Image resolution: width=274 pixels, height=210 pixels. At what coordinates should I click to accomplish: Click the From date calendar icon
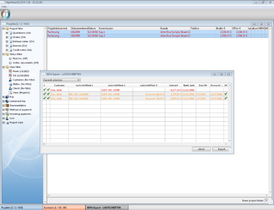pos(10,71)
